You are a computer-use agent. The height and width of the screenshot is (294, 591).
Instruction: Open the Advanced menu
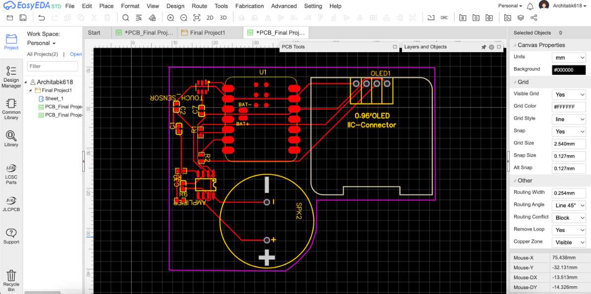click(284, 6)
